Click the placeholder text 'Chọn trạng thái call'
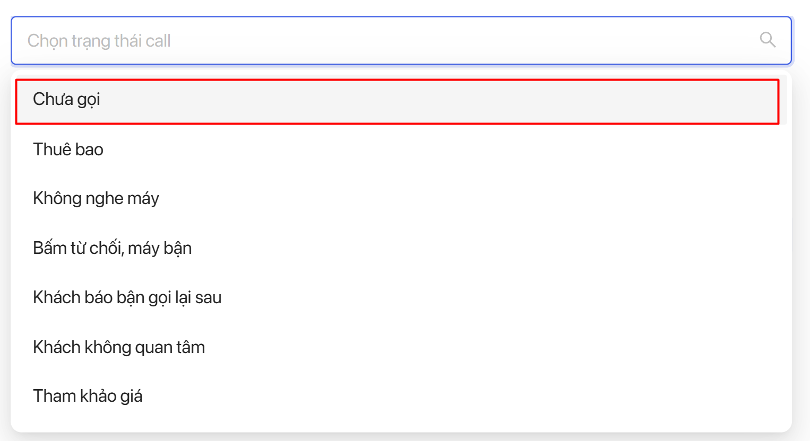Screen dimensions: 810x441 (99, 41)
